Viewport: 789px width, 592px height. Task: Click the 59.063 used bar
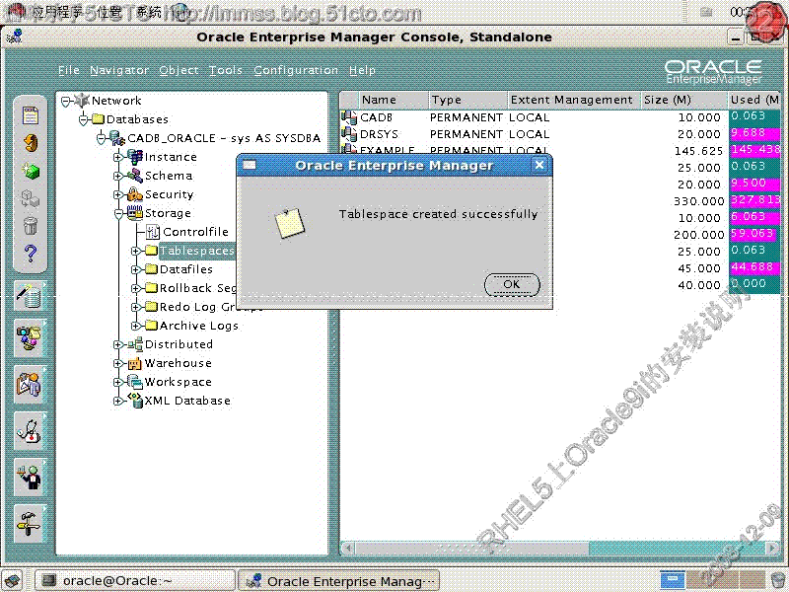pyautogui.click(x=752, y=234)
